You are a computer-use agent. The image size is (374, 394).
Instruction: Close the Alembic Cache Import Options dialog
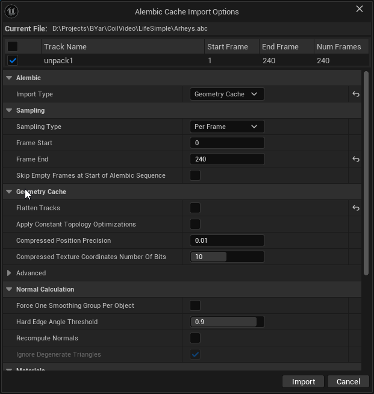click(x=360, y=9)
